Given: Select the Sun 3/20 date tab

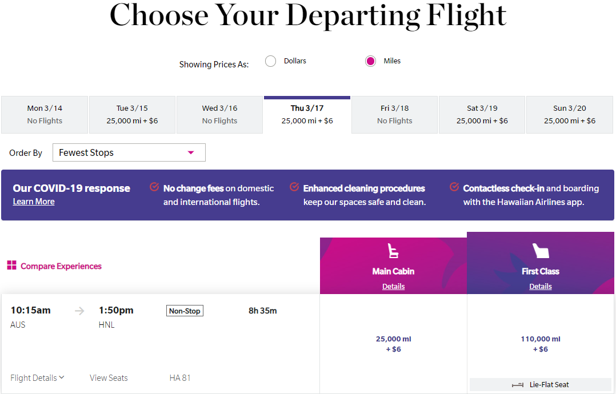Looking at the screenshot, I should click(569, 114).
